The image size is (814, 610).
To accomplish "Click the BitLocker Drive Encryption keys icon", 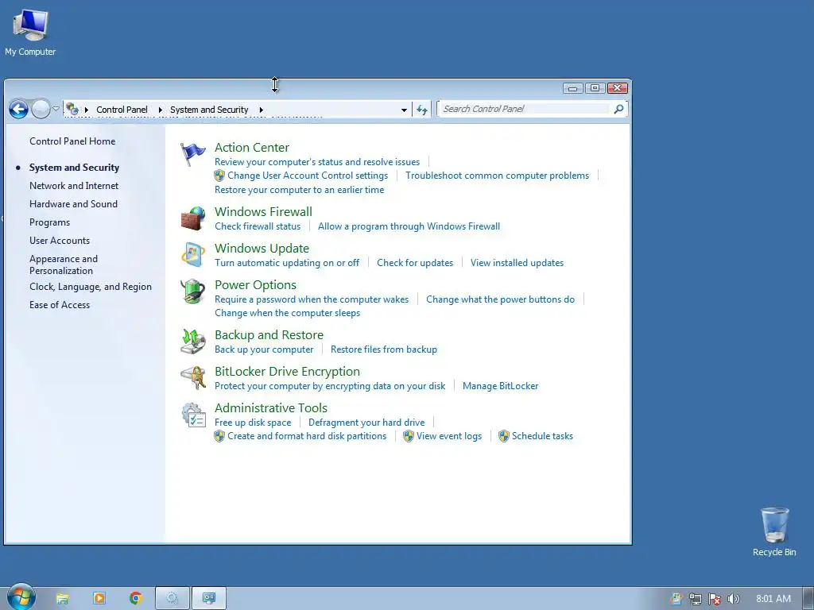I will pos(193,377).
